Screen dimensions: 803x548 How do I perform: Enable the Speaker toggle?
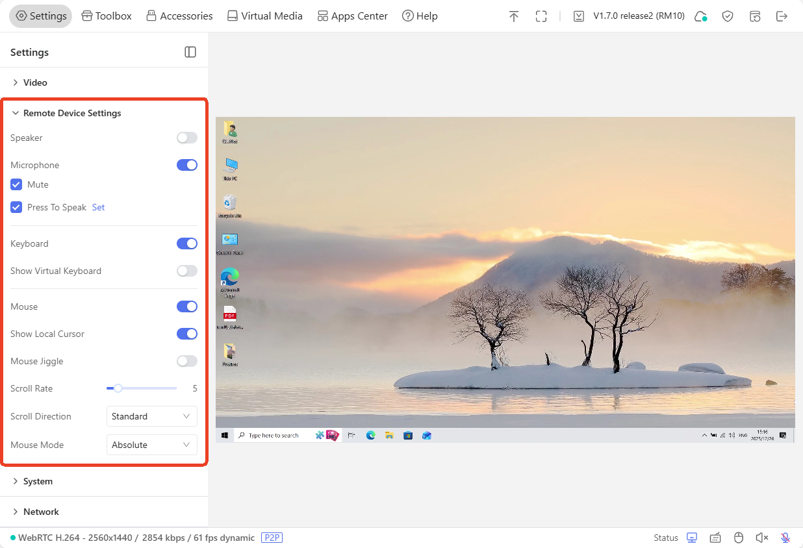pyautogui.click(x=187, y=138)
